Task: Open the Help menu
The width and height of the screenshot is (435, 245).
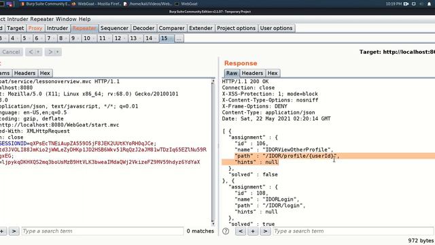Action: 84,19
